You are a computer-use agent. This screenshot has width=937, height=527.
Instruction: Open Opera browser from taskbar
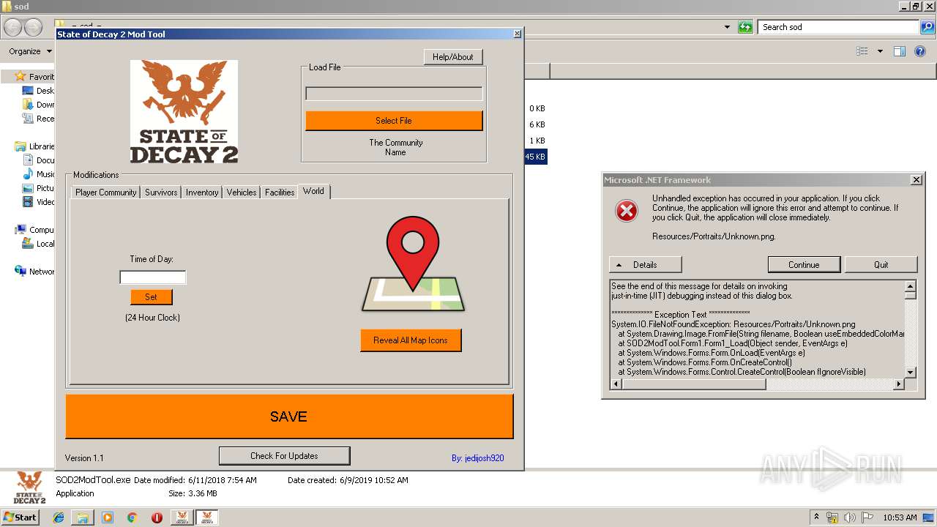pyautogui.click(x=157, y=517)
